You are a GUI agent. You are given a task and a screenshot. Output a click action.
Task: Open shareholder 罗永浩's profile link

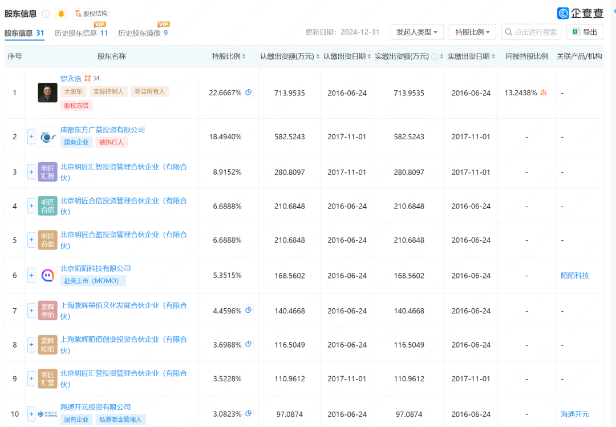[71, 78]
